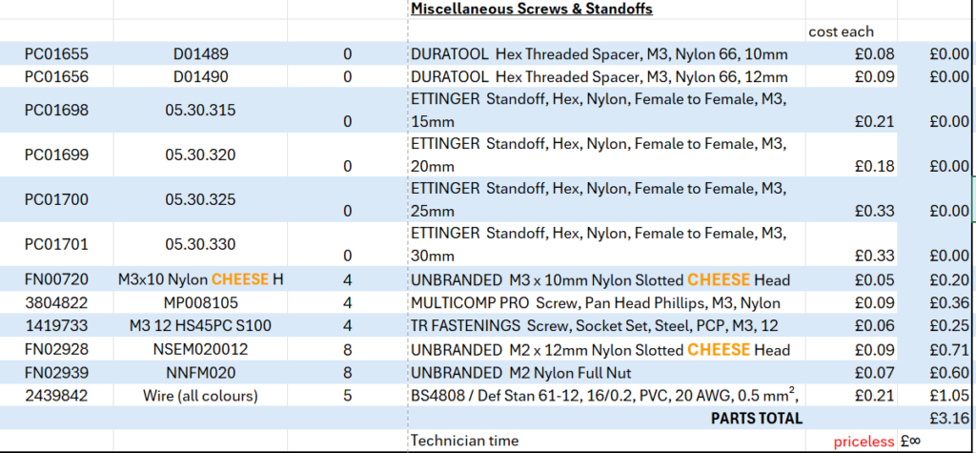Select the PC01700 code cell
The height and width of the screenshot is (453, 976).
[x=57, y=200]
